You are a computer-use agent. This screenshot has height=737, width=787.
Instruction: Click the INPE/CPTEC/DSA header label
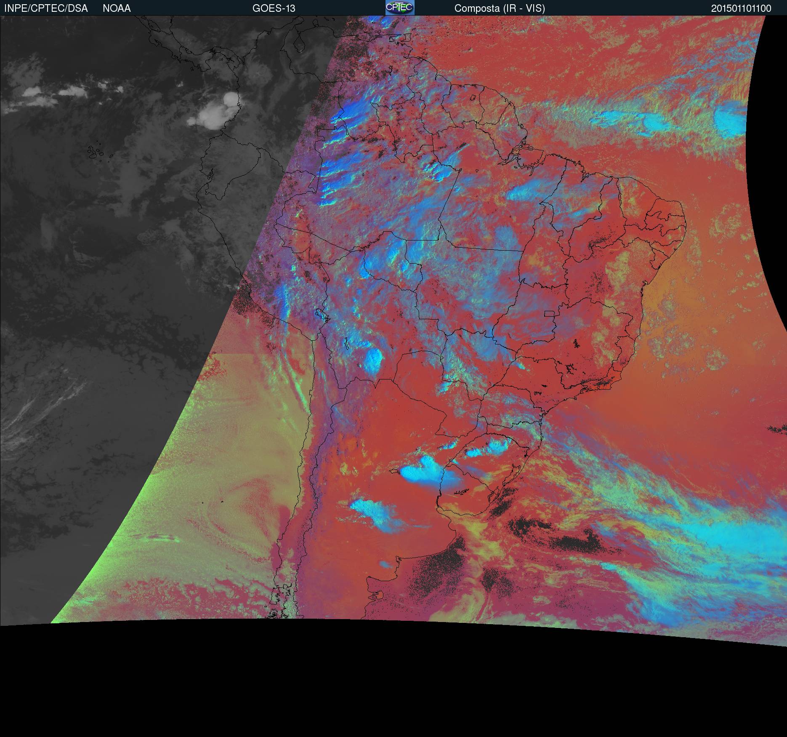[46, 8]
